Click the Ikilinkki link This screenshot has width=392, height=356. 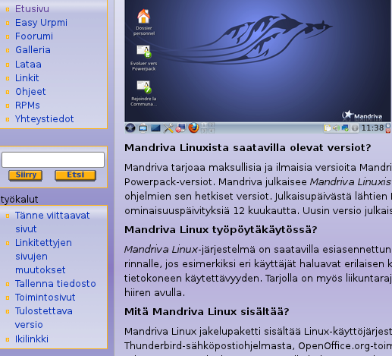[32, 339]
